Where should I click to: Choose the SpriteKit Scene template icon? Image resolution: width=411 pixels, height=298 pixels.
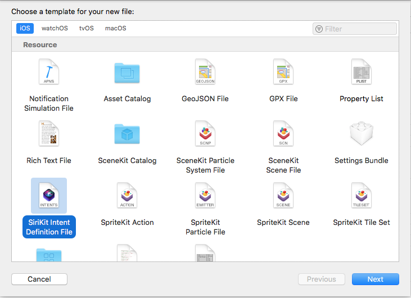click(283, 196)
